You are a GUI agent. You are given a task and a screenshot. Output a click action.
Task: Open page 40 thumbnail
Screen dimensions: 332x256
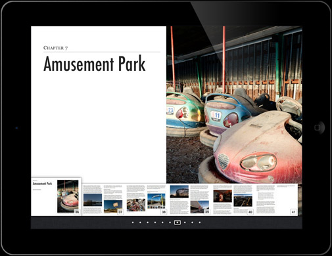click(233, 200)
